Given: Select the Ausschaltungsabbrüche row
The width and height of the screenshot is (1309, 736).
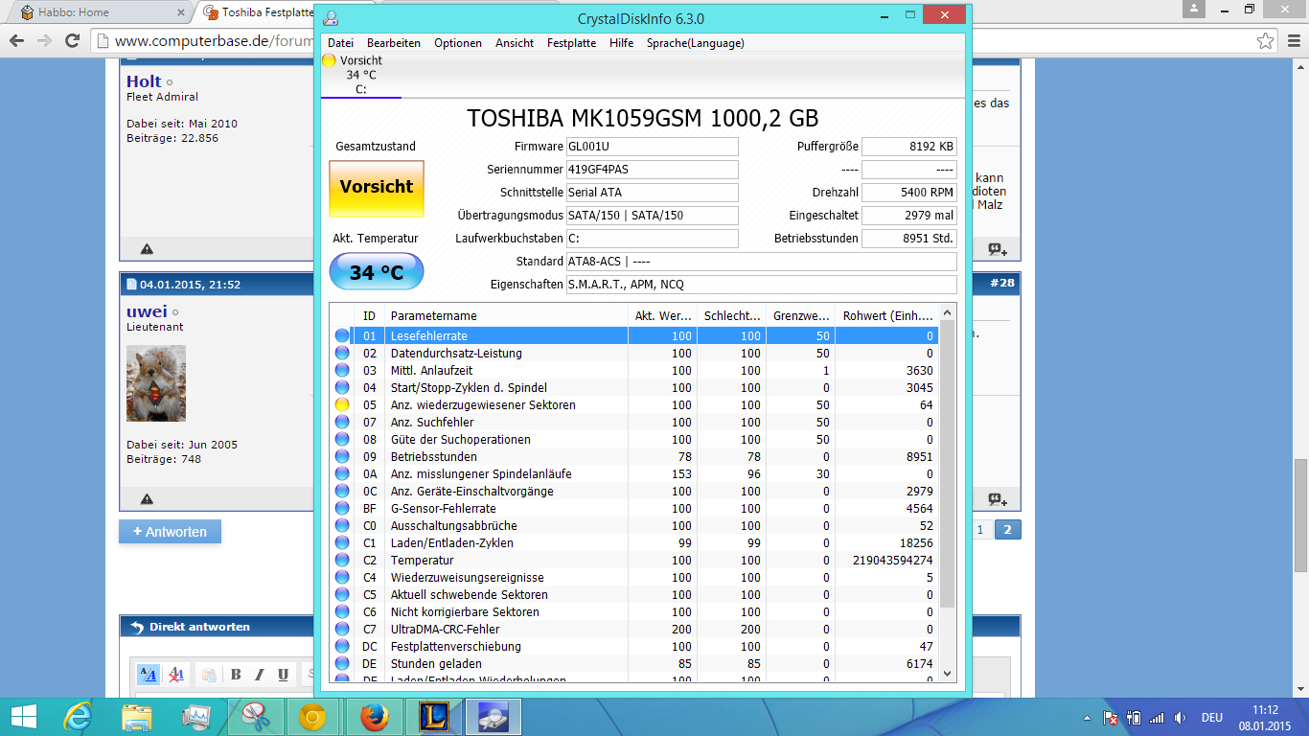Looking at the screenshot, I should (x=634, y=526).
